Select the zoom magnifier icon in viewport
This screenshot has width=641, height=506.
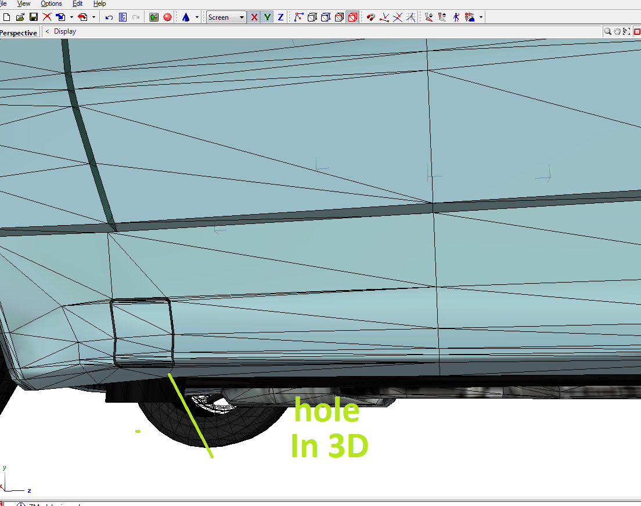607,31
